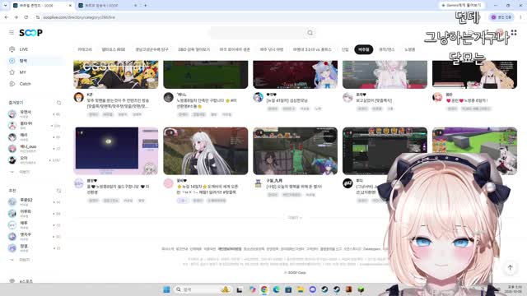Open the e스포츠 sidebar item
The width and height of the screenshot is (527, 296).
pyautogui.click(x=26, y=281)
